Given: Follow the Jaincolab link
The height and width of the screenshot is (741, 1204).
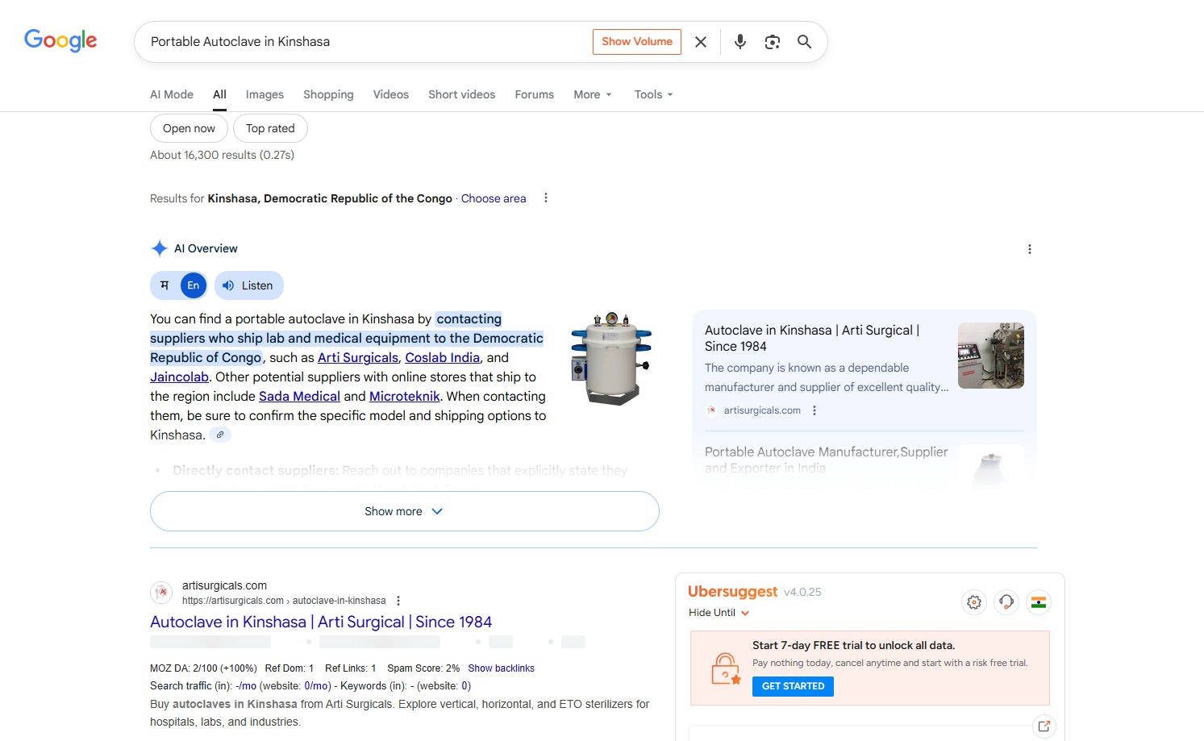Looking at the screenshot, I should 179,377.
